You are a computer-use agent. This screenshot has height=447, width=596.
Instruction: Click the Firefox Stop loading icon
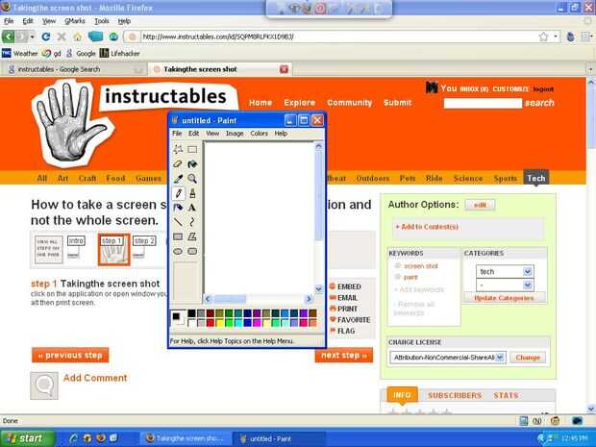pos(62,37)
